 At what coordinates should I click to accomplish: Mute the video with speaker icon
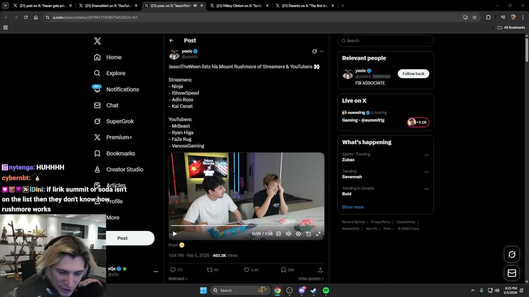pos(288,234)
